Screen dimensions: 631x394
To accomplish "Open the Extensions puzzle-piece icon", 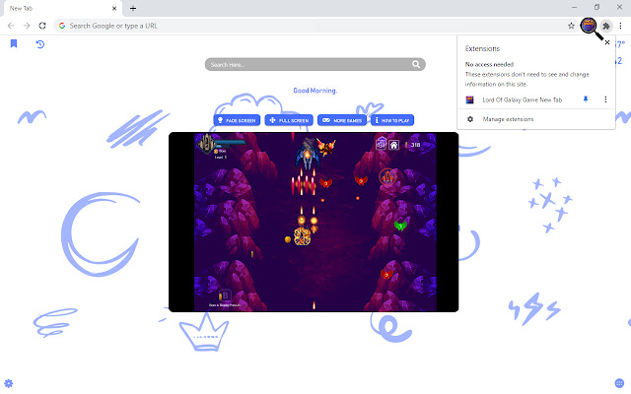I will click(606, 27).
